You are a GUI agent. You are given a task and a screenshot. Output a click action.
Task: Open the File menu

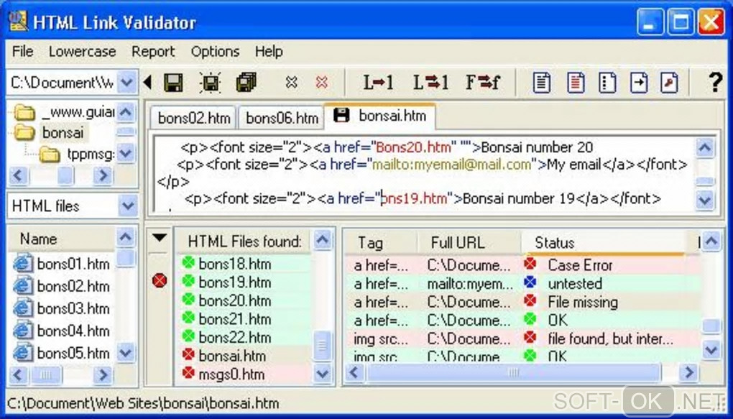pos(22,51)
